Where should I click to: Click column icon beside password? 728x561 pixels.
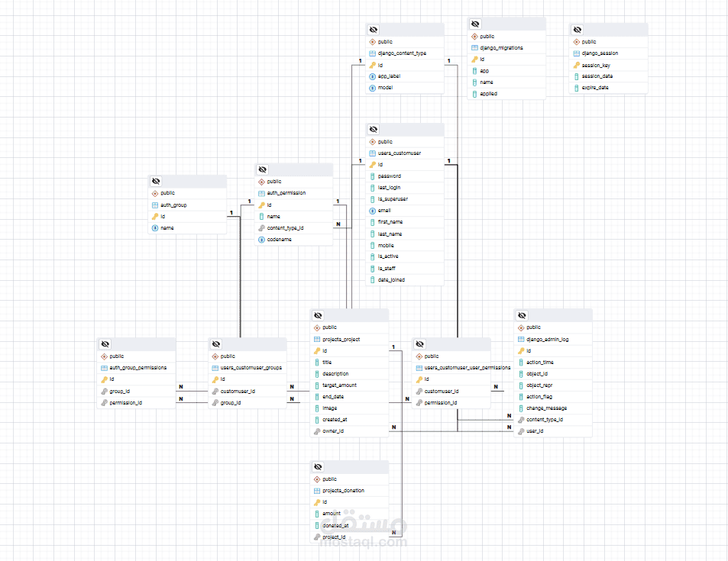point(372,176)
